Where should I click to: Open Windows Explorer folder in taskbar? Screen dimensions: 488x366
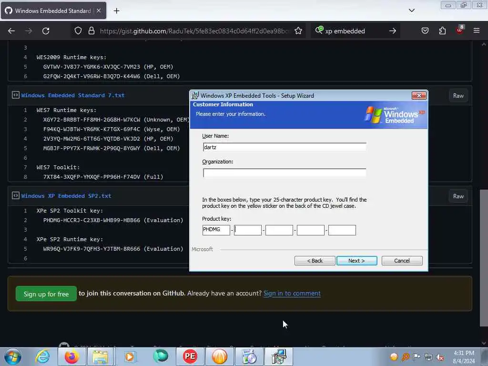(x=100, y=356)
